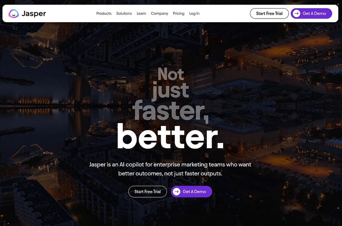Screen dimensions: 342x226
Task: Click the "Not just faster," headline text
Action: coord(170,94)
